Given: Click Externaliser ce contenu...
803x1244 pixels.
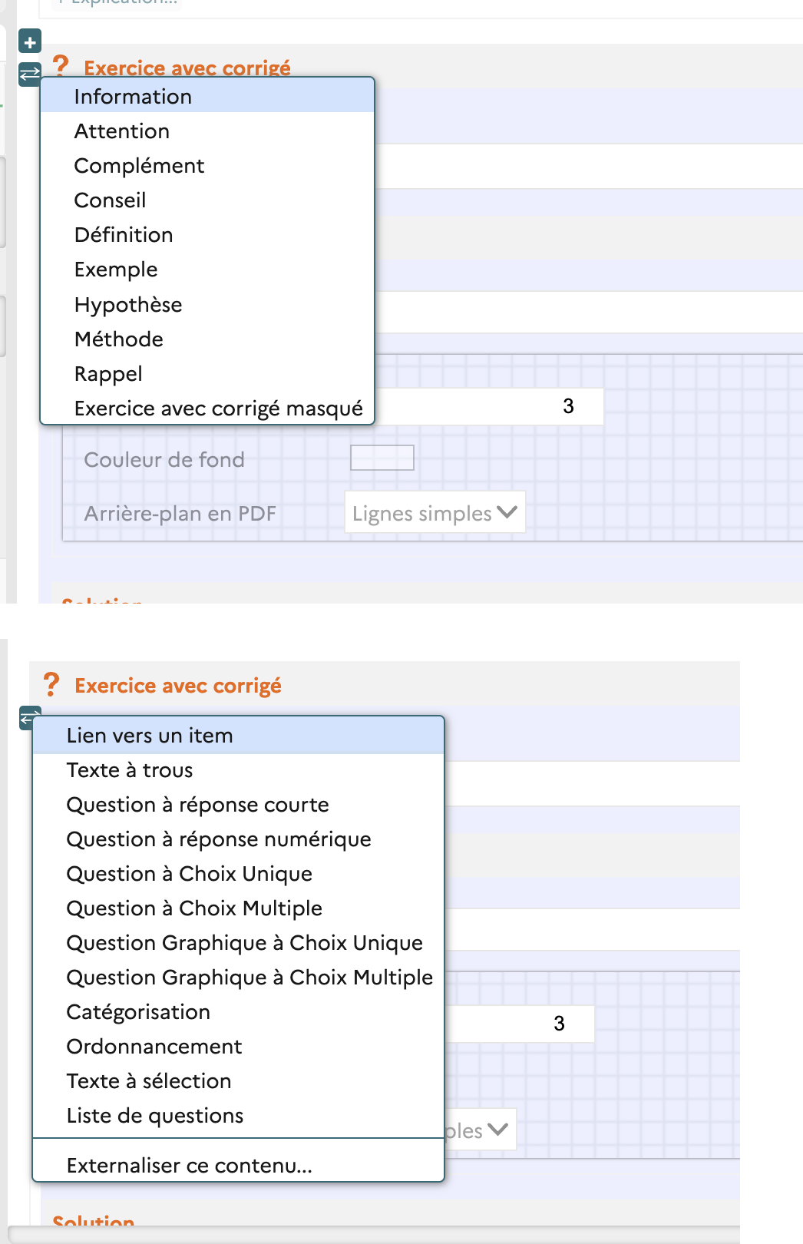Looking at the screenshot, I should 189,1166.
